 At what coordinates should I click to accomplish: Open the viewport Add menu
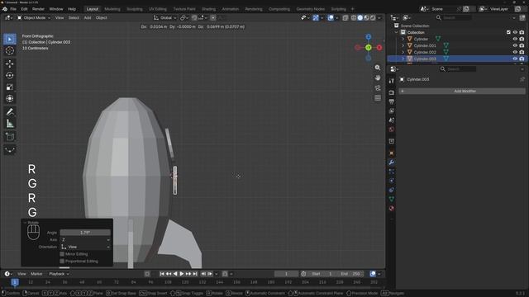coord(88,18)
